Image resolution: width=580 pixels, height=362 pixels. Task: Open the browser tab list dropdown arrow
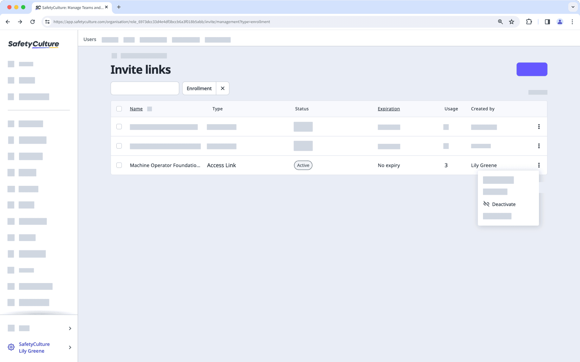pos(572,7)
